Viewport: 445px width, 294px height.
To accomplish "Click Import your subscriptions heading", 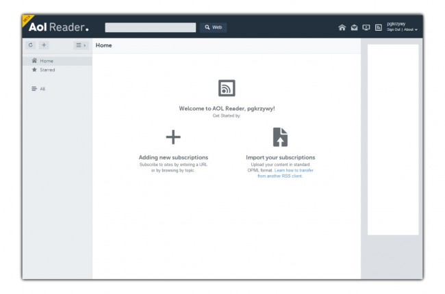I will coord(281,157).
